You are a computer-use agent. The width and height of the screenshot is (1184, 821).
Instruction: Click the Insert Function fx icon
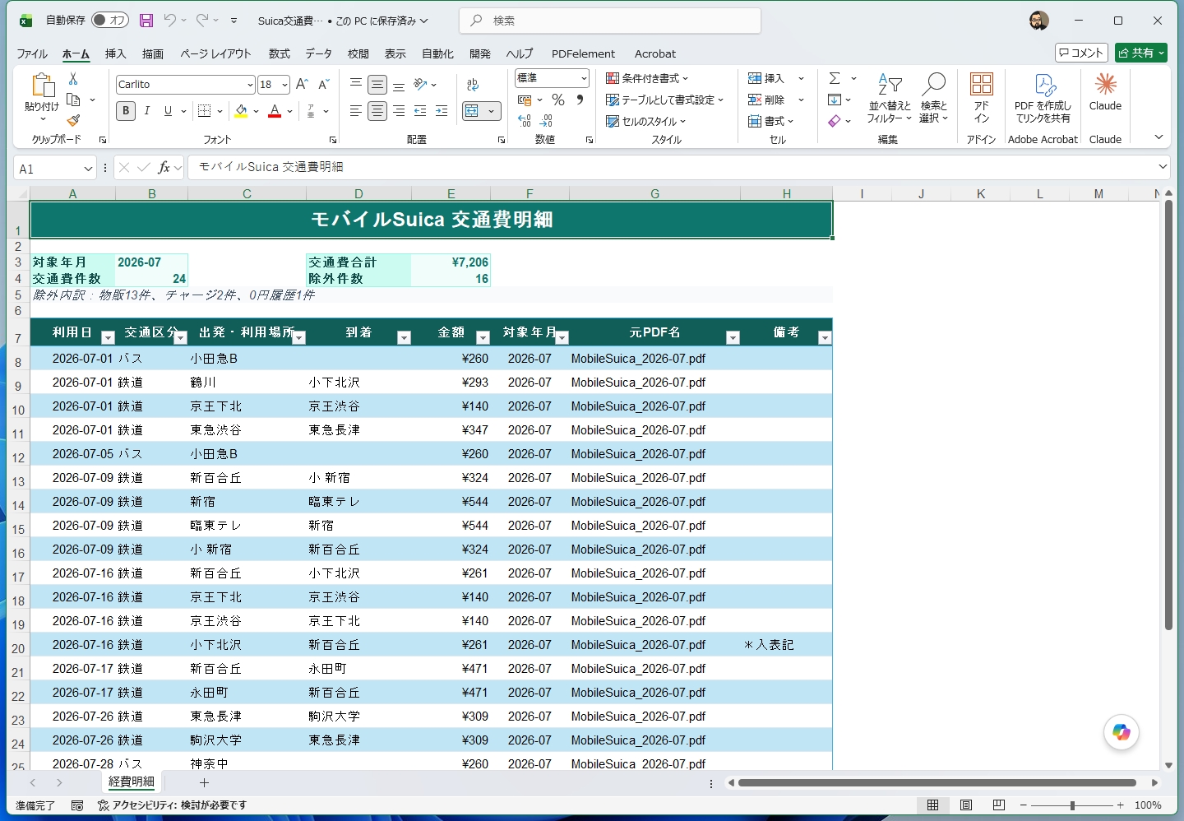[164, 167]
